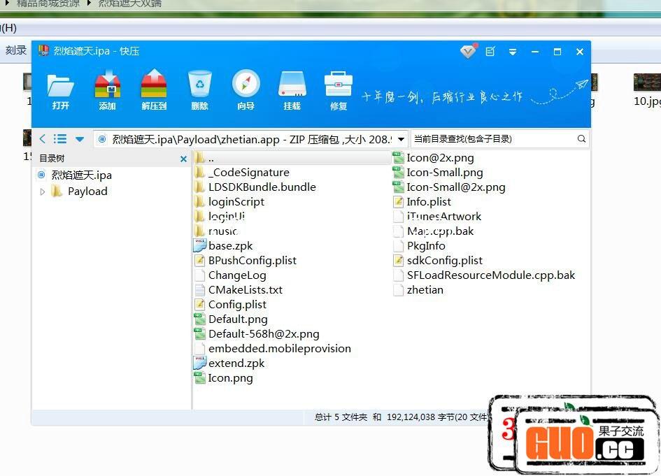The image size is (661, 476).
Task: Open the view mode list dropdown arrow
Action: (80, 139)
